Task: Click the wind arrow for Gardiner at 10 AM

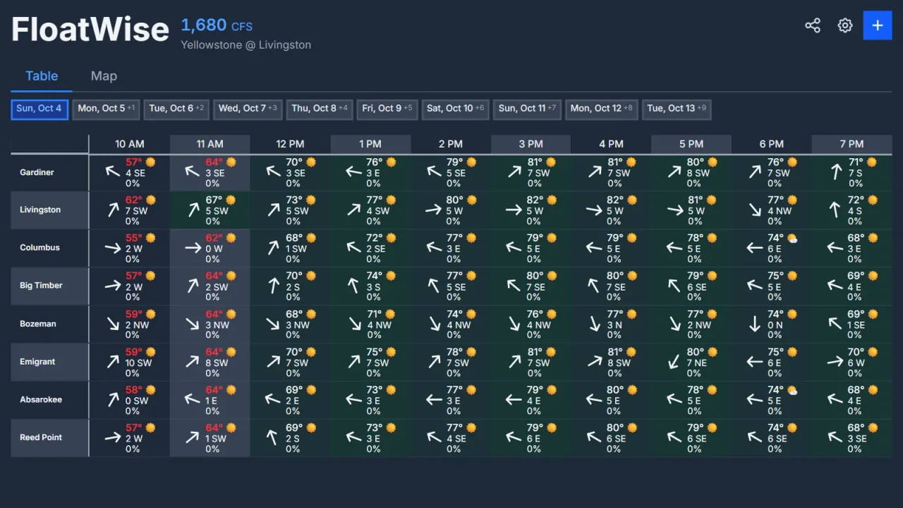Action: 113,171
